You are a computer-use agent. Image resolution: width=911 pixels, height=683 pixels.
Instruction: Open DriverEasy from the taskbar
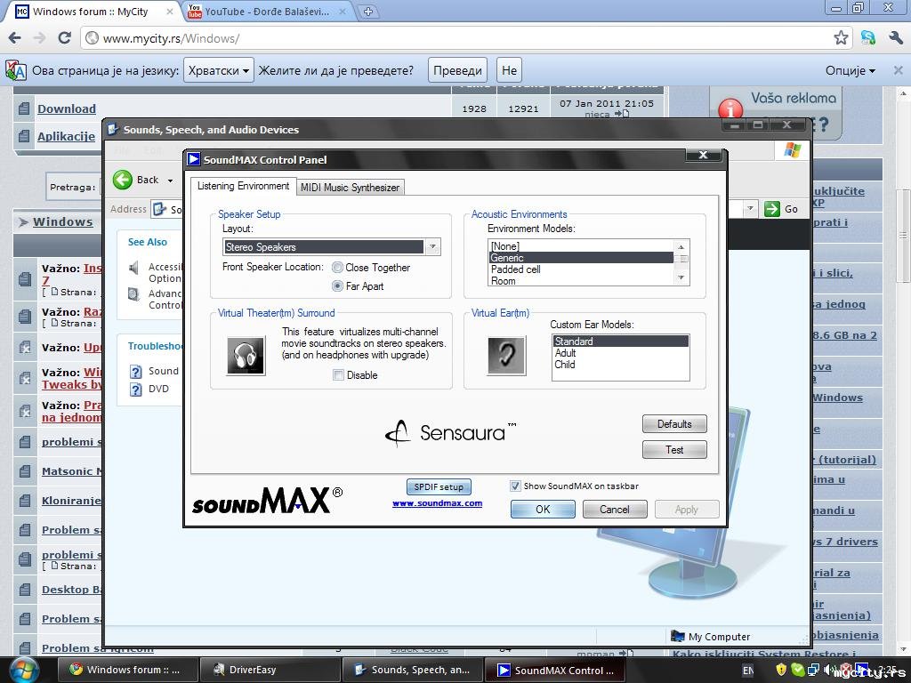click(270, 670)
